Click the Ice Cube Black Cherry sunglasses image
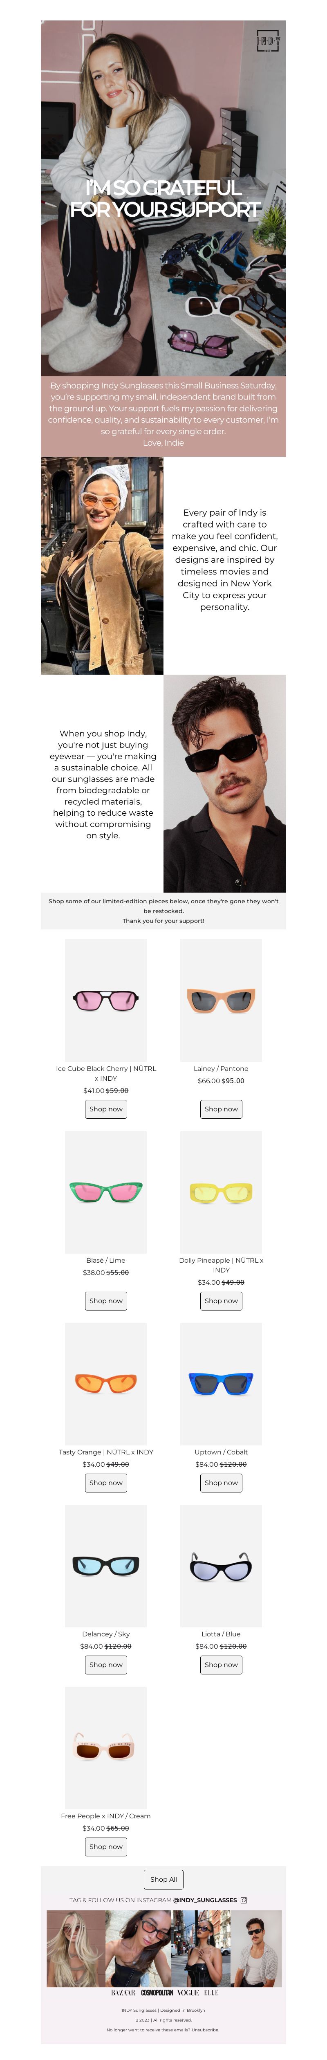The height and width of the screenshot is (2060, 327). point(105,1000)
